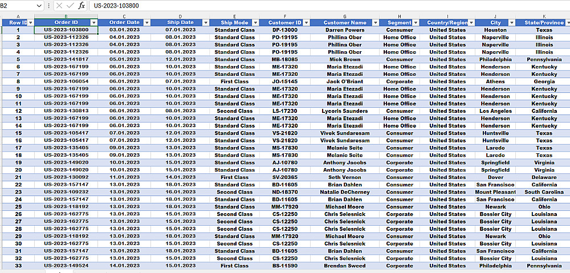Select column G header
Viewport: 570px width, 273px height.
(345, 17)
